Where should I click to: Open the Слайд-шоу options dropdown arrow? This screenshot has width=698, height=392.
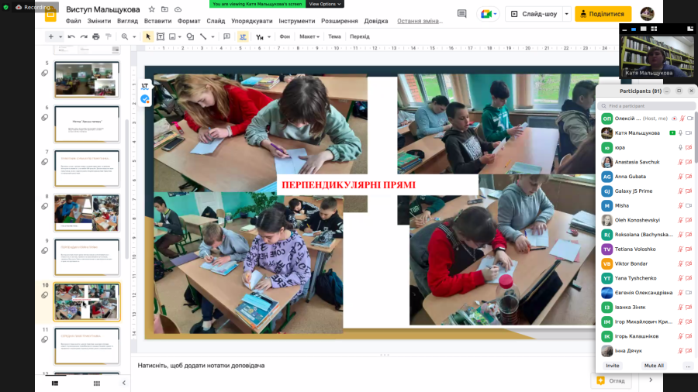tap(566, 14)
